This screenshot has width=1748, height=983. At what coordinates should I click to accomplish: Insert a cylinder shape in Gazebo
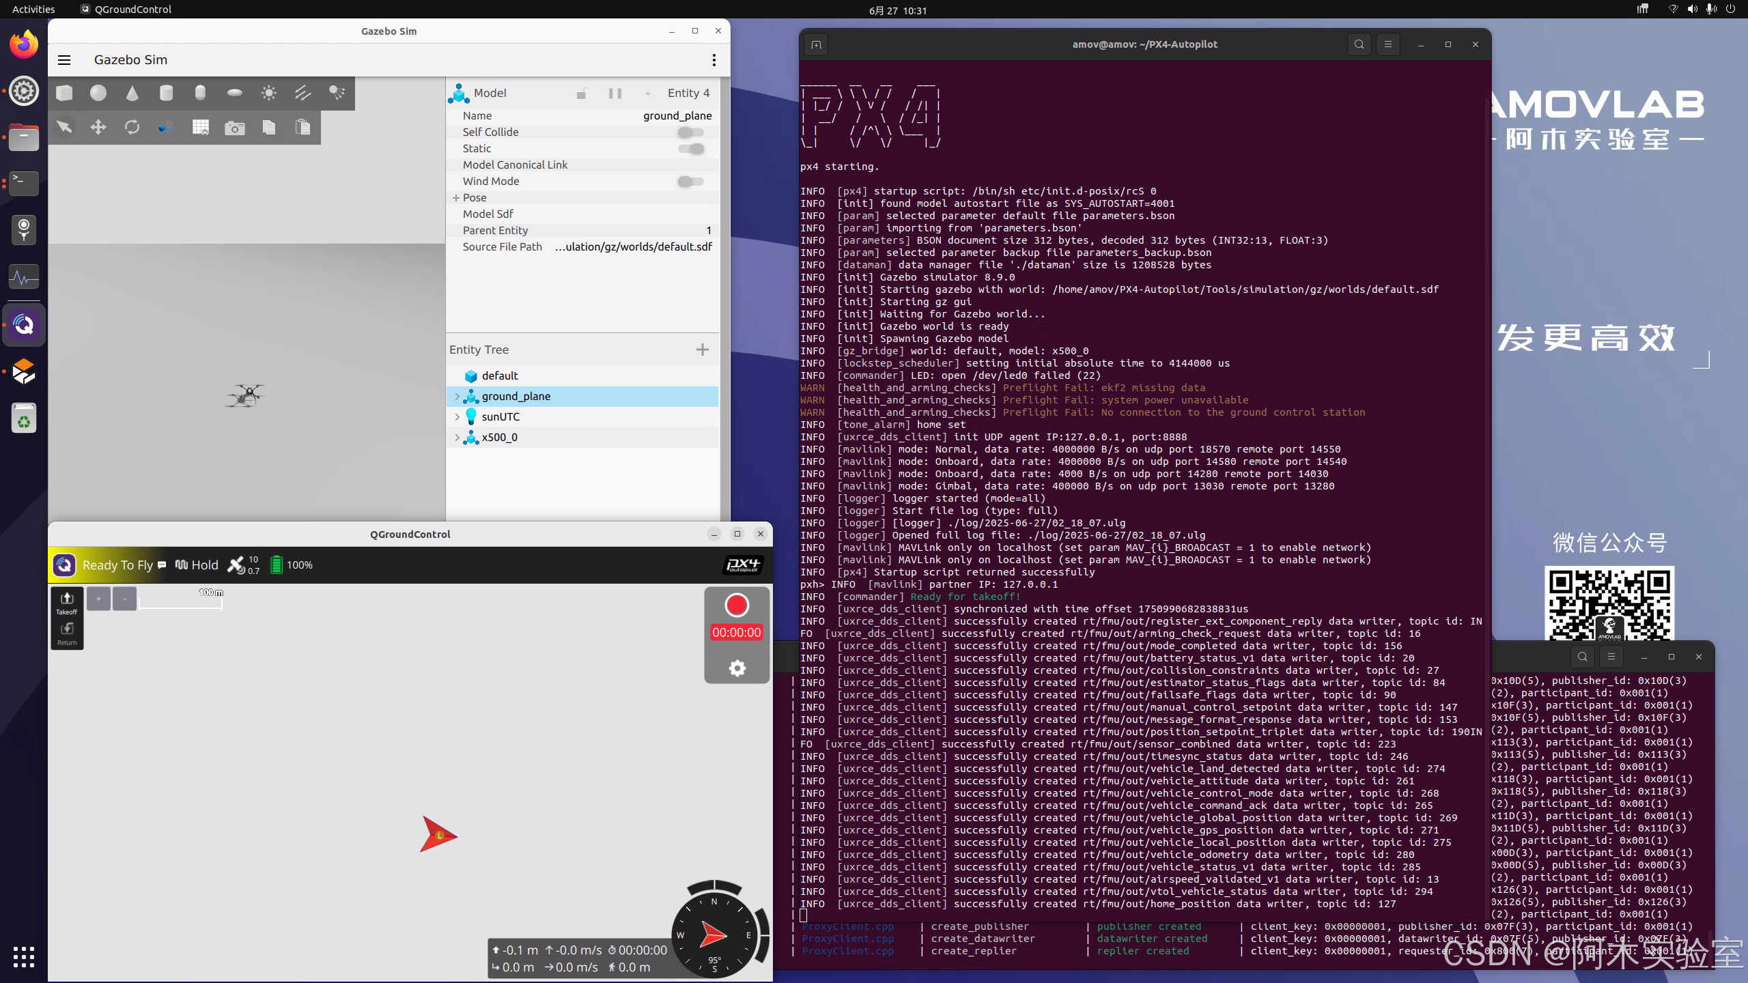pos(166,93)
